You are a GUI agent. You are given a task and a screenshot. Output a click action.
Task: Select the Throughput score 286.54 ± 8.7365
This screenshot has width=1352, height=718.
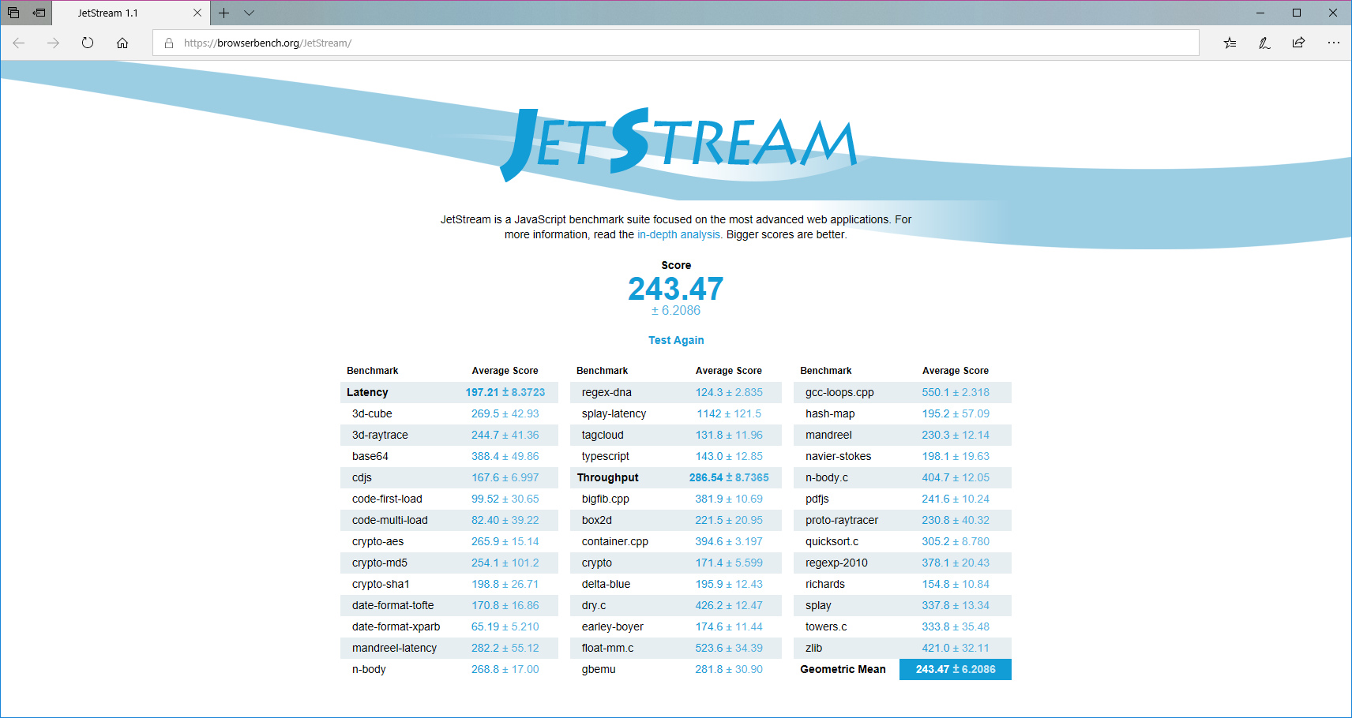pos(729,477)
